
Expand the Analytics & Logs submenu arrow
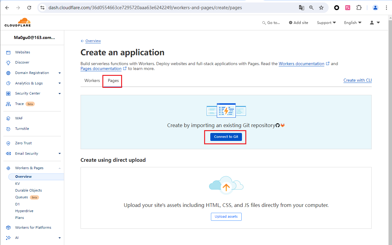[60, 84]
